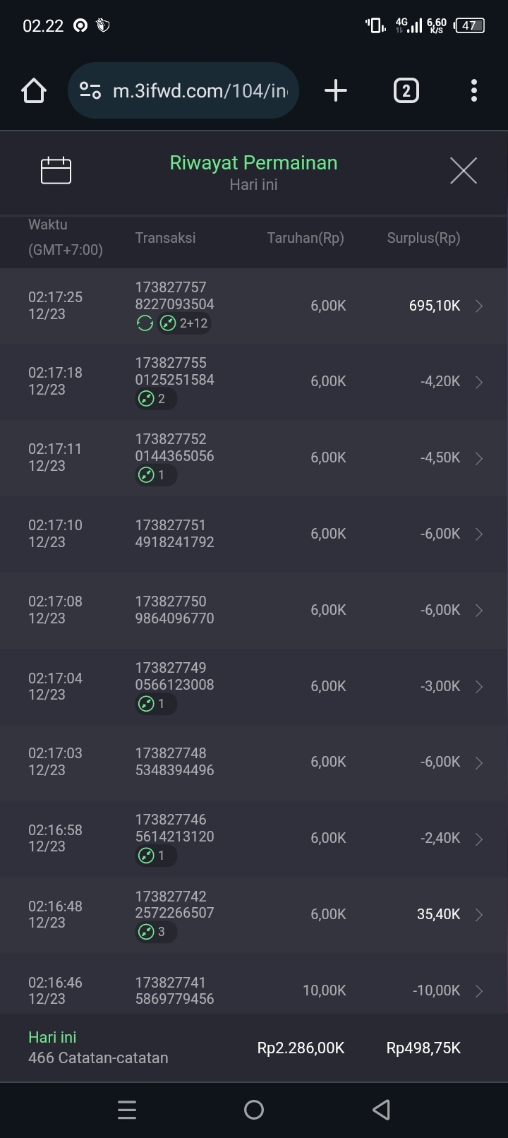Viewport: 508px width, 1138px height.
Task: Open the browser three-dot menu
Action: click(473, 90)
